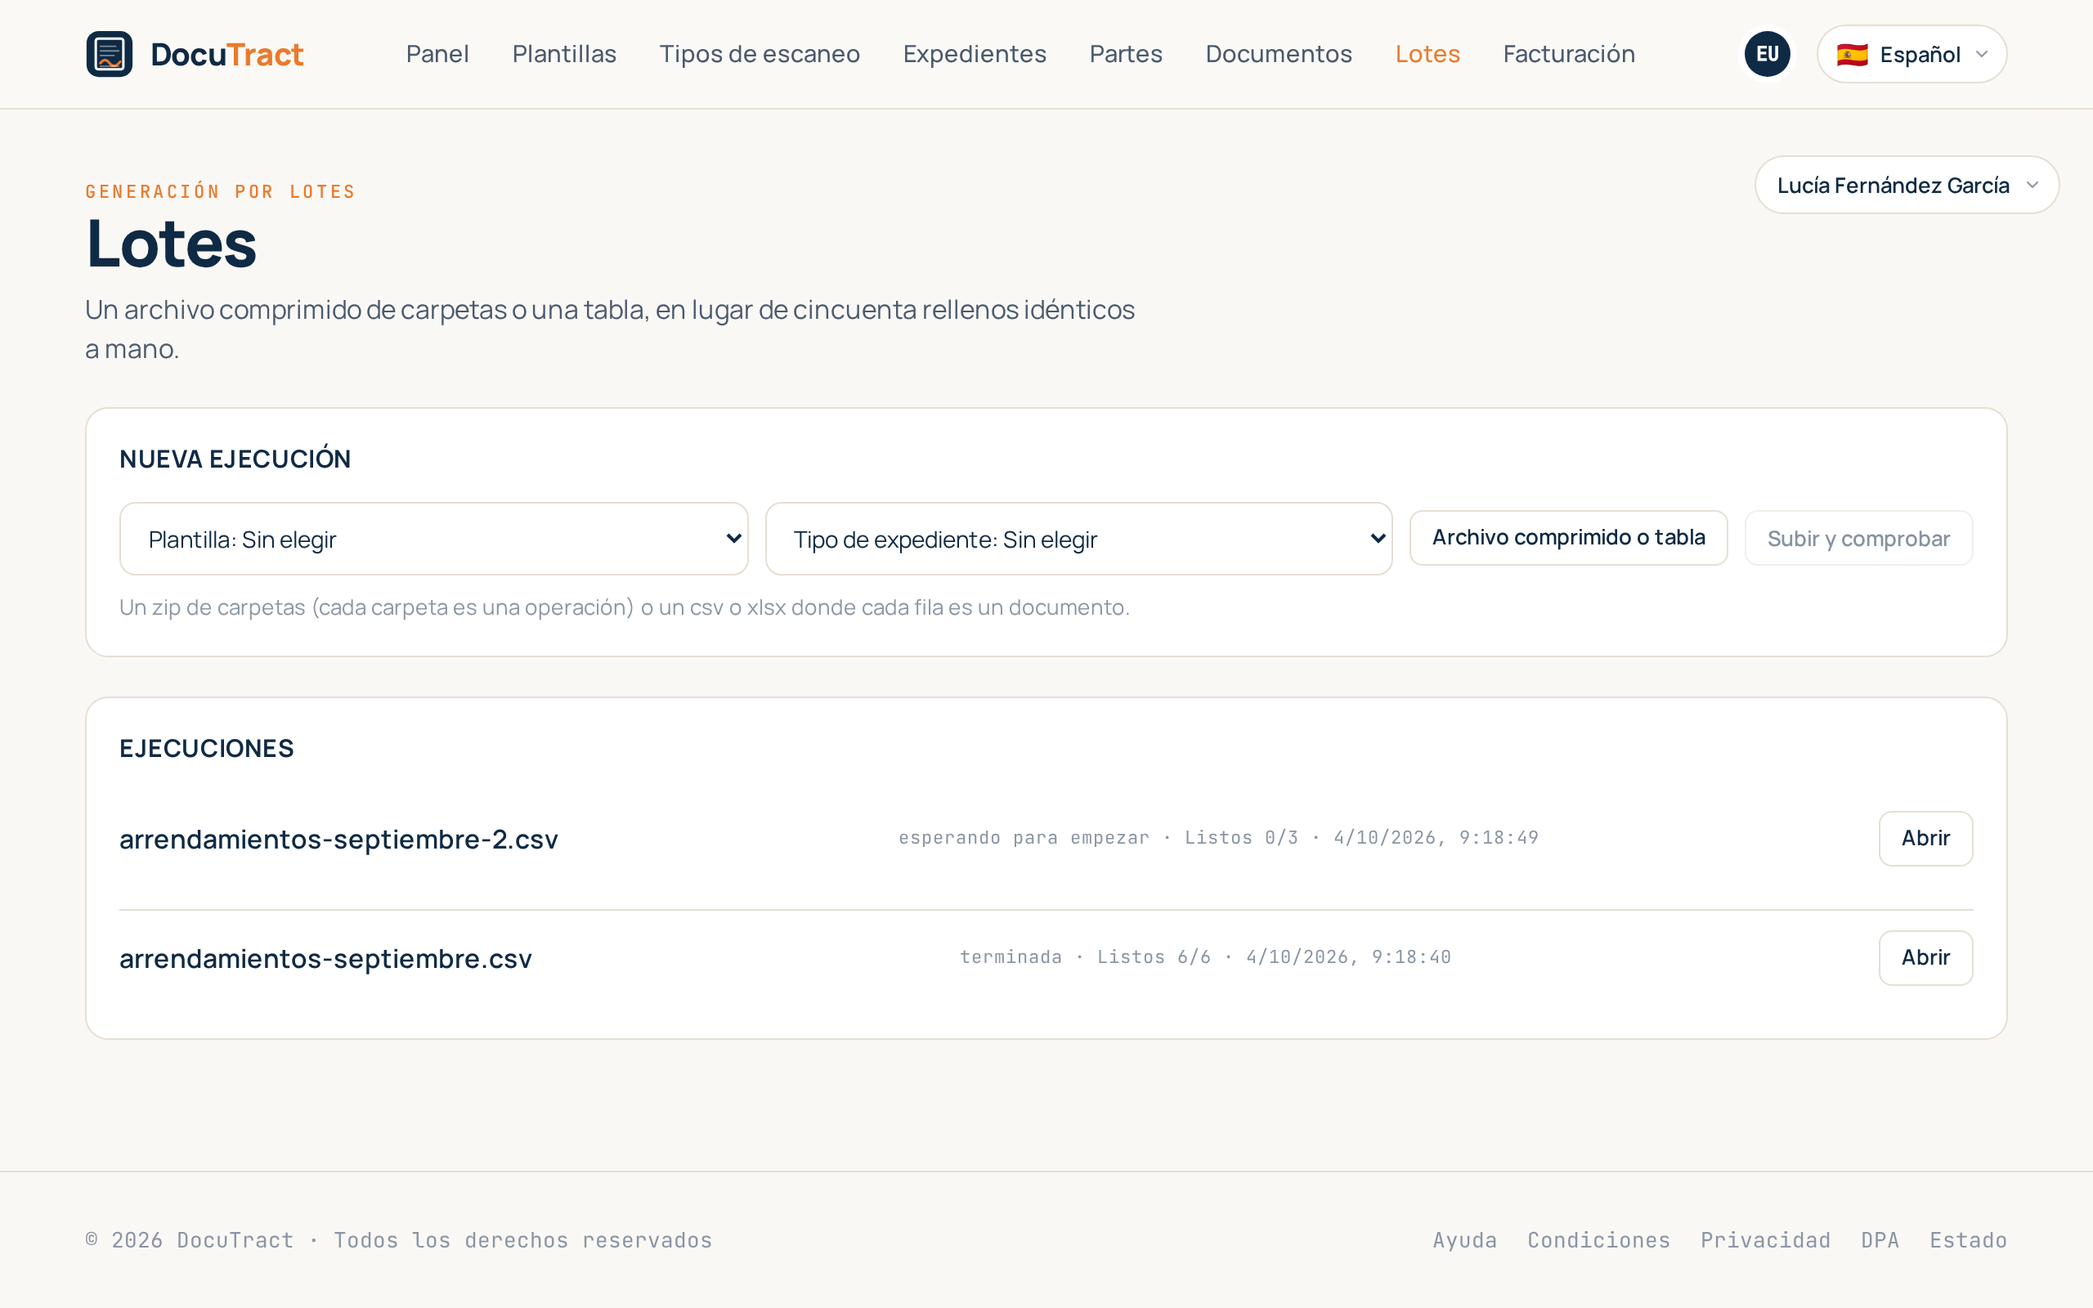Click the DocuTract brand name
The height and width of the screenshot is (1308, 2093).
click(x=226, y=54)
